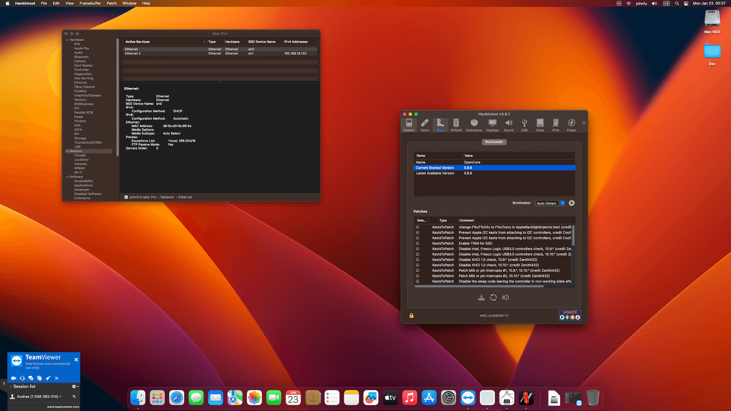
Task: Inspect PCIe devices via toolbar icon
Action: 555,125
